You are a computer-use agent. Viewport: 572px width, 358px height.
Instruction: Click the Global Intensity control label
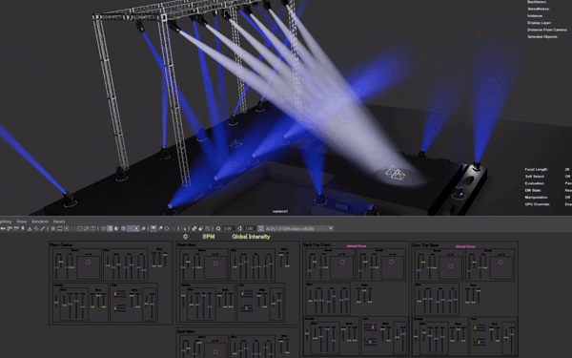[x=251, y=237]
